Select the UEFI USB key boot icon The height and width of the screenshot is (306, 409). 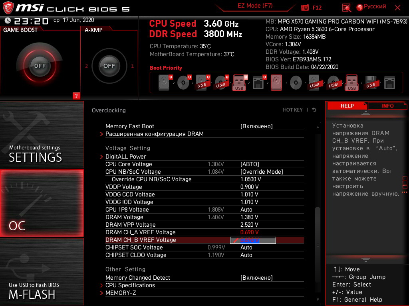click(x=240, y=83)
